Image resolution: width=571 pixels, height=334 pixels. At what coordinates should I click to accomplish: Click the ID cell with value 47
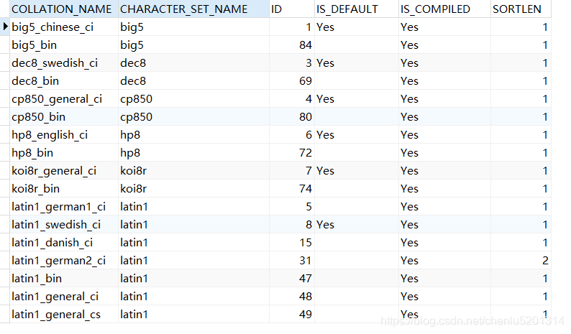[x=292, y=279]
